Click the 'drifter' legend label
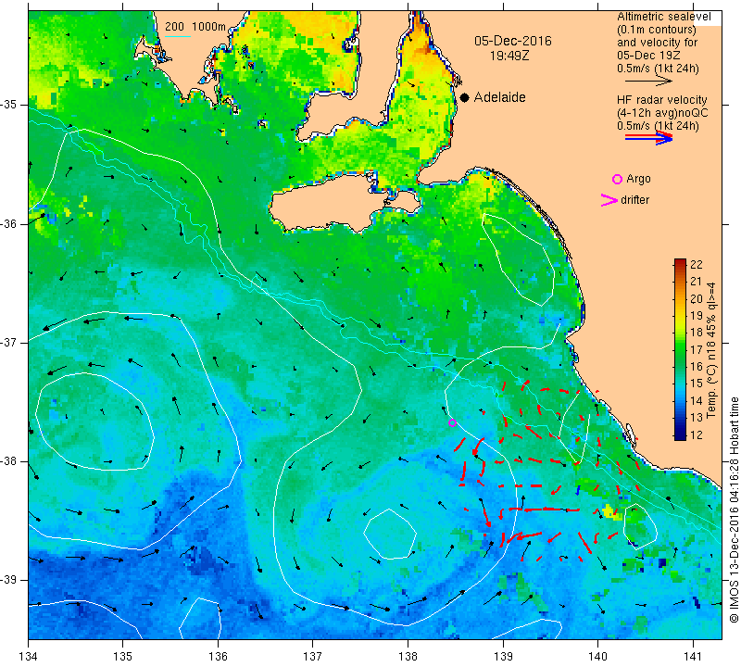Viewport: 741px width, 667px height. coord(634,200)
